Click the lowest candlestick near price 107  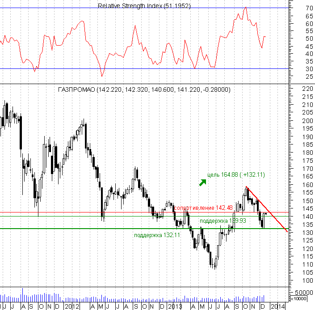(215, 266)
